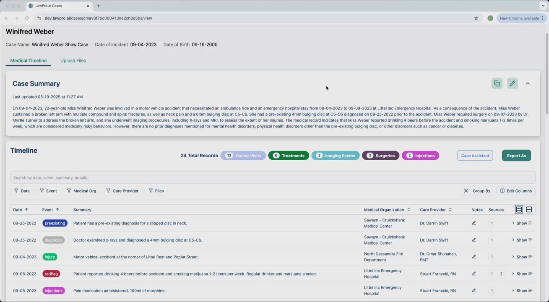Toggle the Imaging Events record filter
549x302 pixels.
tap(336, 156)
